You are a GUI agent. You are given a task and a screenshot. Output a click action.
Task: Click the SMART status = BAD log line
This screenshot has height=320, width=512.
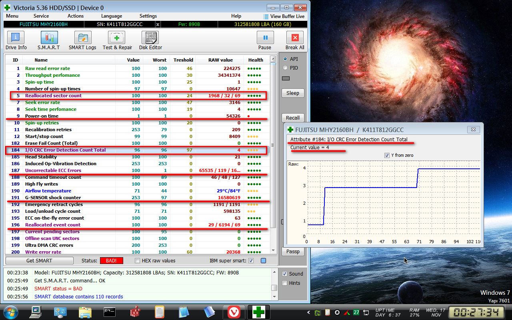coord(58,289)
